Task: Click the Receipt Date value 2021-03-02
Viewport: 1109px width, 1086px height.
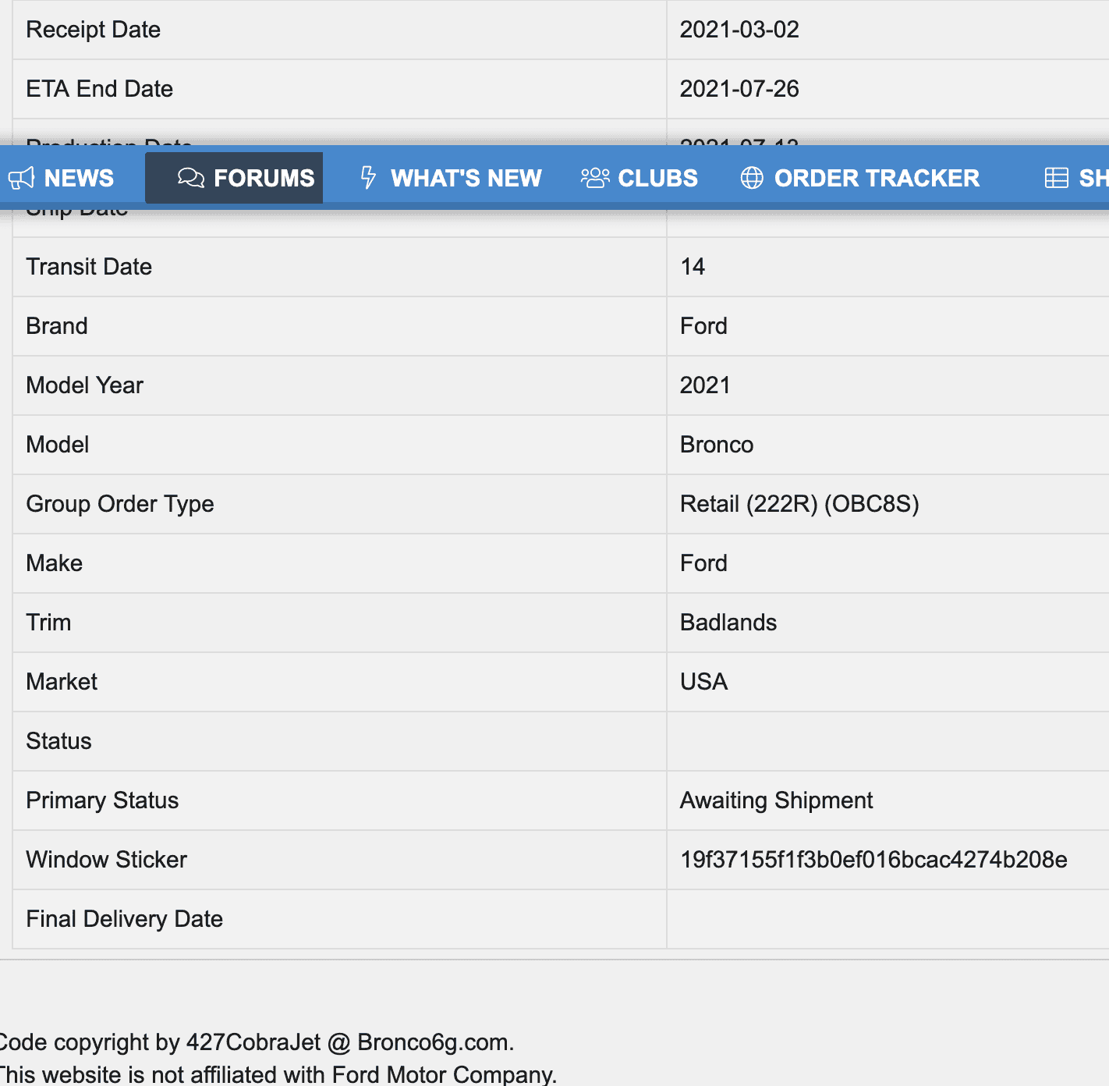Action: pyautogui.click(x=739, y=30)
